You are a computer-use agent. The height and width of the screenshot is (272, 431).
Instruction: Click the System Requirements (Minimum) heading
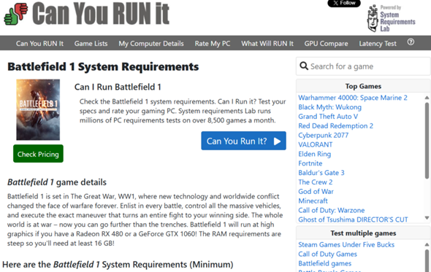[118, 265]
